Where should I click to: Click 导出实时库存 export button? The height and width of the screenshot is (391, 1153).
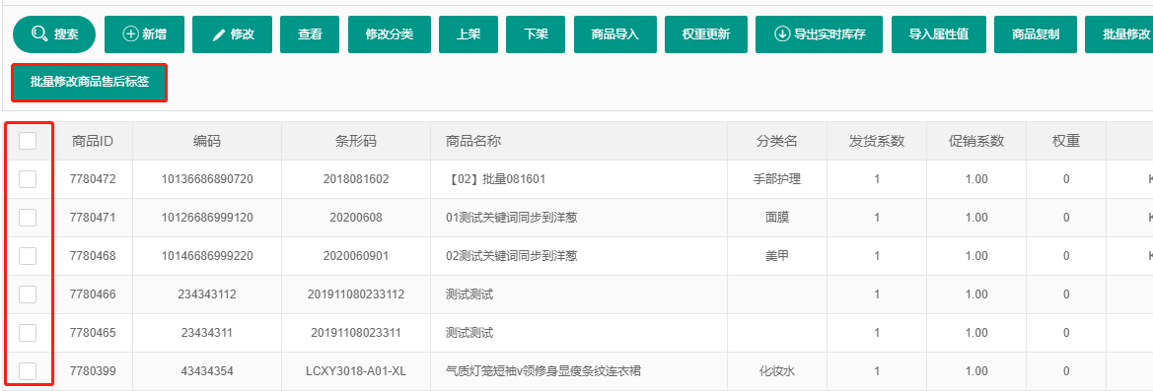(819, 34)
